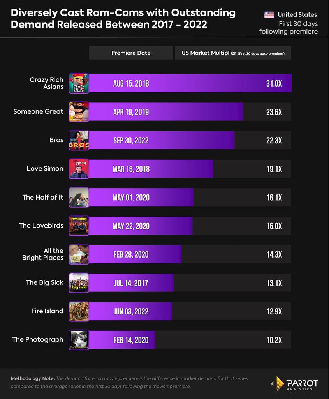Screen dimensions: 329x399
Task: Select the Premiere Date column header
Action: click(131, 53)
